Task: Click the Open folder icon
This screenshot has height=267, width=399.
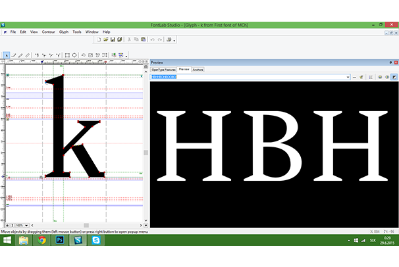Action: click(105, 39)
